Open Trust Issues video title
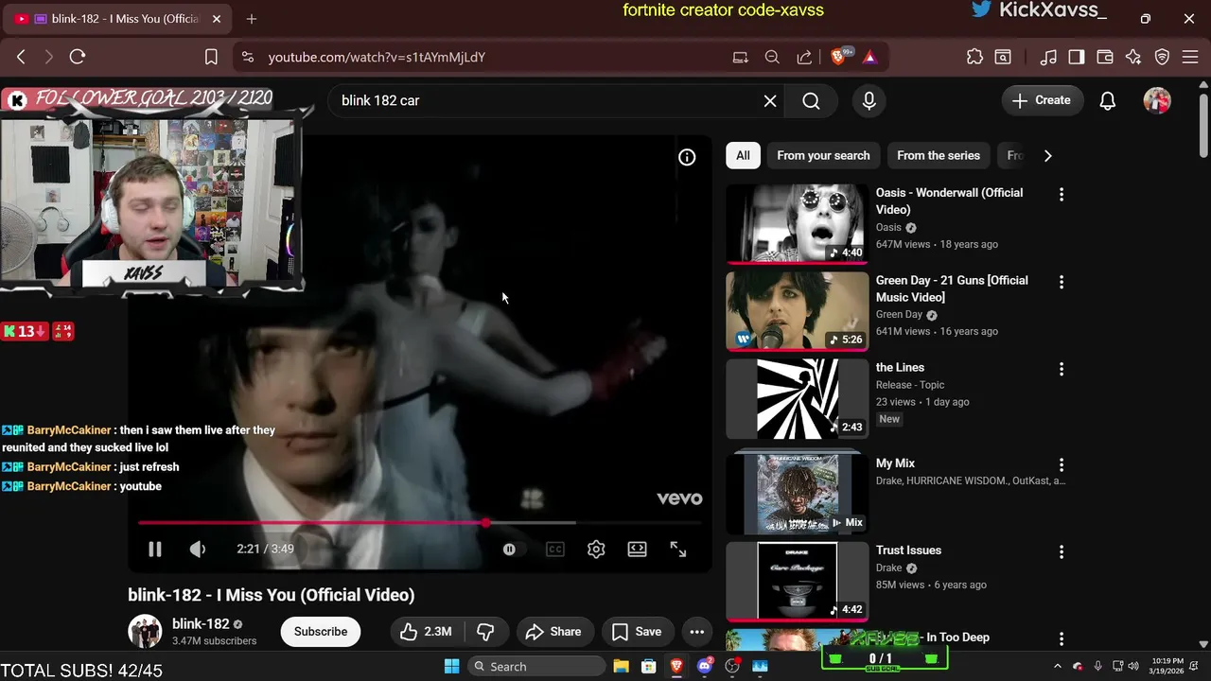 [x=908, y=550]
